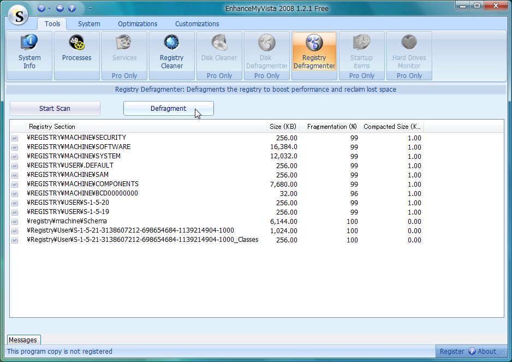Select the Registry Defragmenter tool
Image resolution: width=512 pixels, height=362 pixels.
pos(314,52)
